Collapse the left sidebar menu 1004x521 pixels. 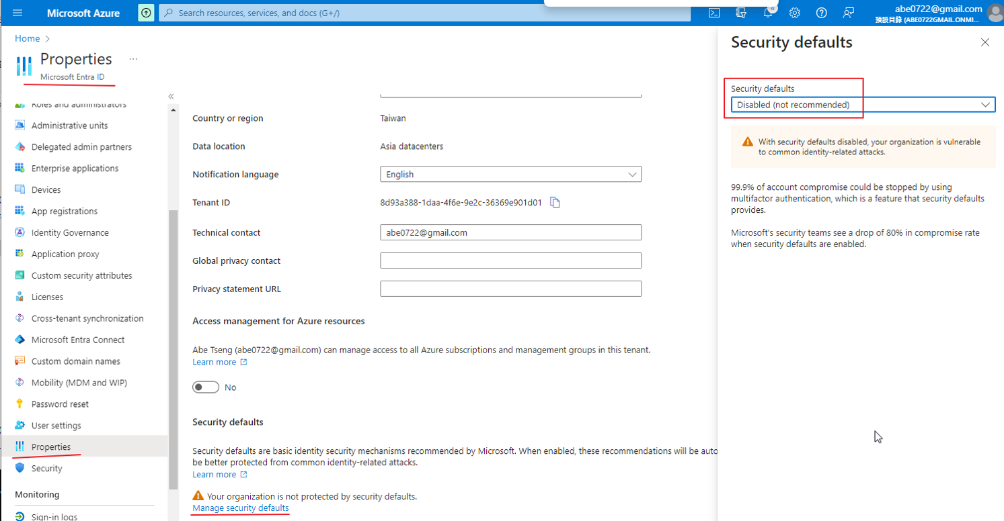pyautogui.click(x=171, y=97)
